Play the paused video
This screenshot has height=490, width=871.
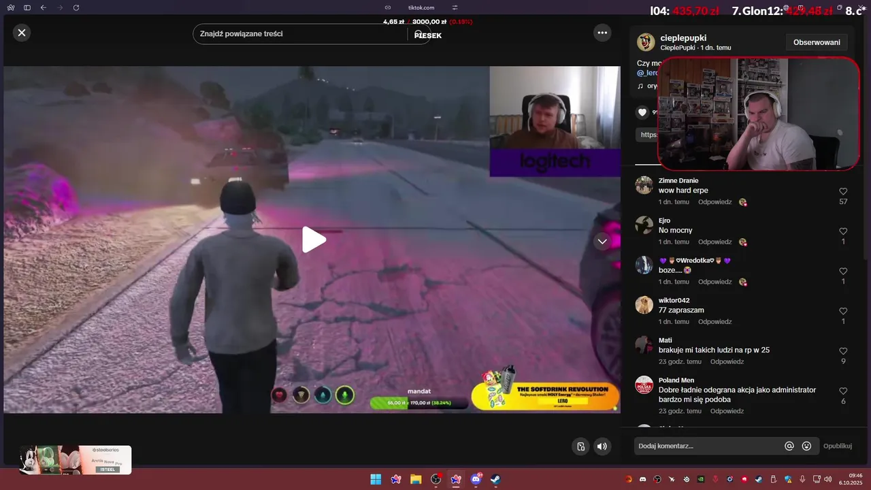point(313,240)
